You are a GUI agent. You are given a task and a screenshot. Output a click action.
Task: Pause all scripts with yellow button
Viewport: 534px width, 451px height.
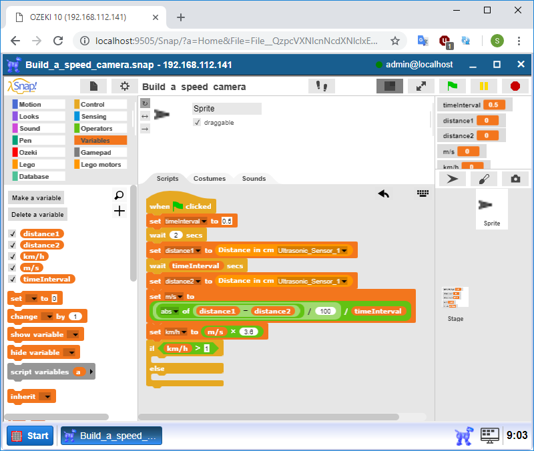pos(483,86)
